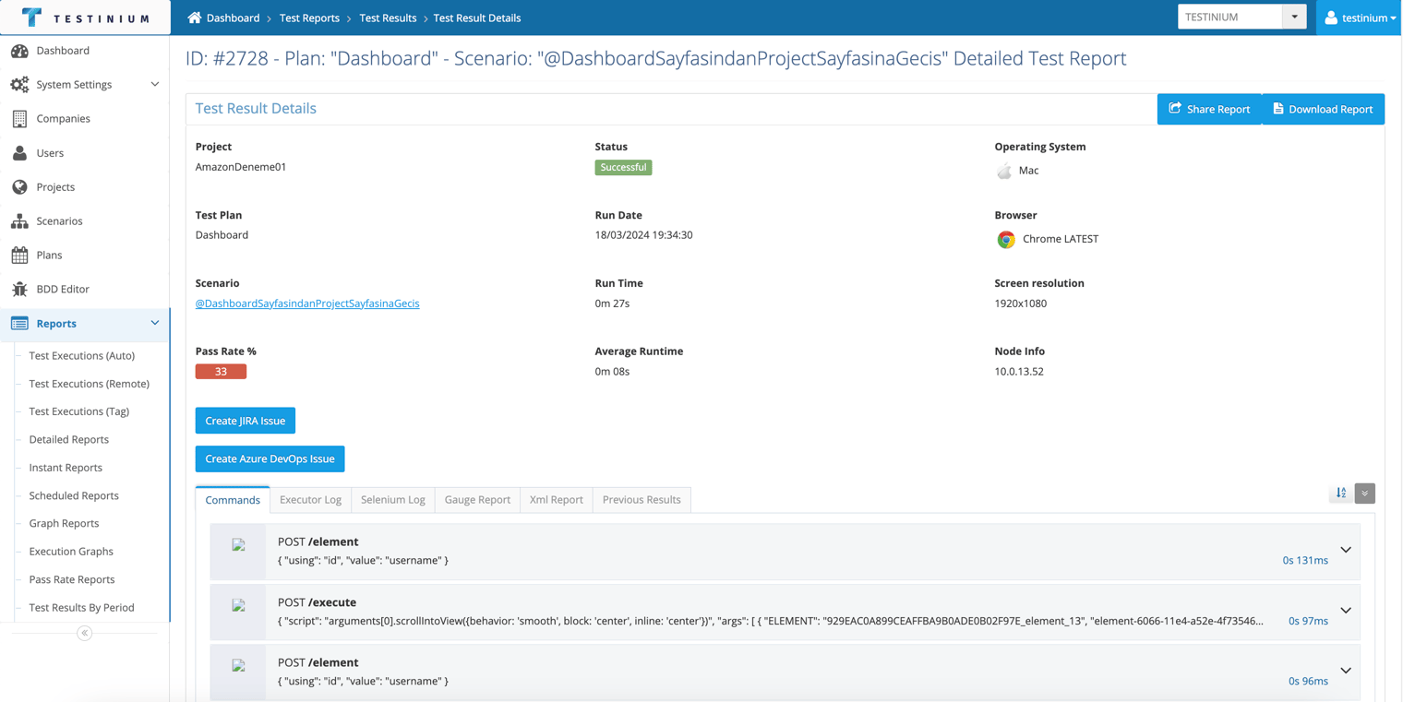Screen dimensions: 1403x702
Task: Expand the POST /execute command row
Action: (1346, 611)
